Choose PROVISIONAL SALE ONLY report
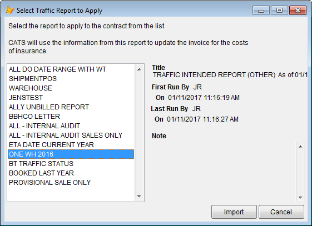The width and height of the screenshot is (312, 226). pyautogui.click(x=71, y=183)
